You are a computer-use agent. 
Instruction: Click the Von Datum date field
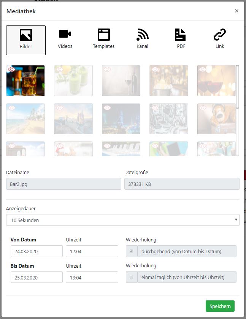[37, 251]
